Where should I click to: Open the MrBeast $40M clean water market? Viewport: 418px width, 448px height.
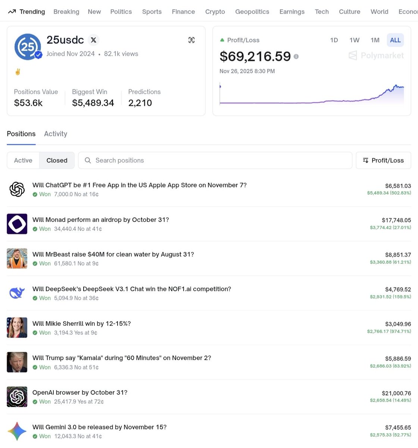click(x=113, y=254)
